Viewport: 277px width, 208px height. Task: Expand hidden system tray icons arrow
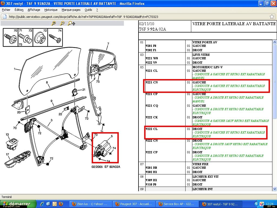(x=257, y=204)
